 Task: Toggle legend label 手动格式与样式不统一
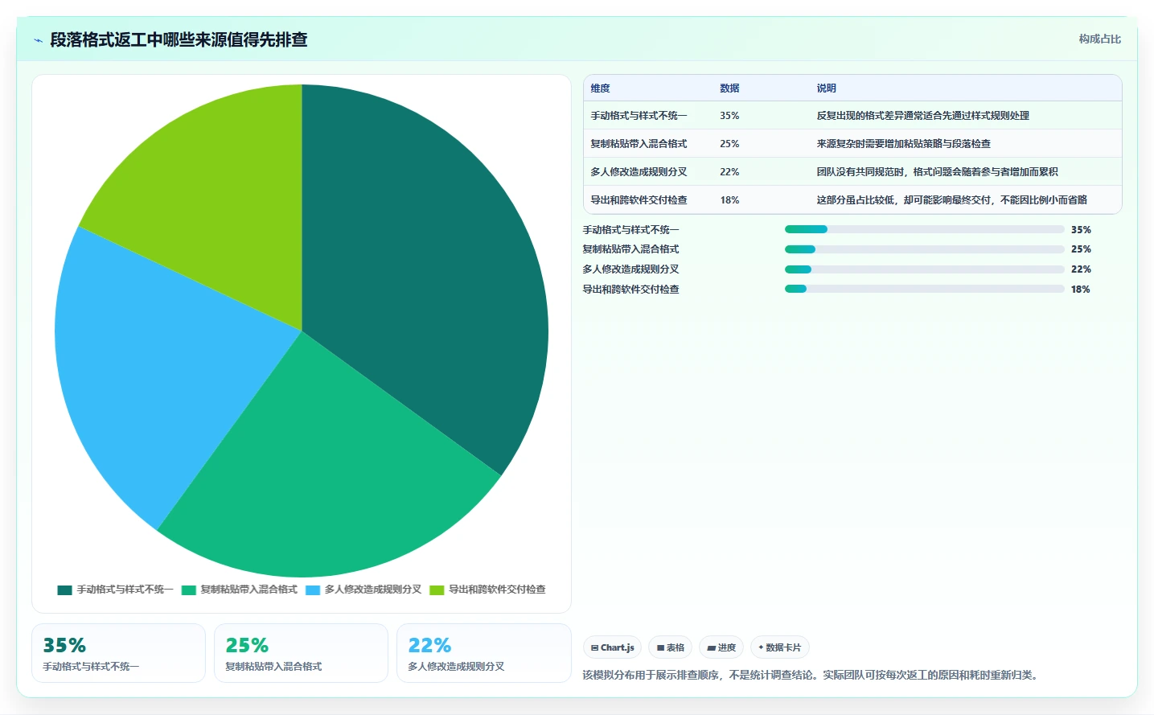point(125,590)
